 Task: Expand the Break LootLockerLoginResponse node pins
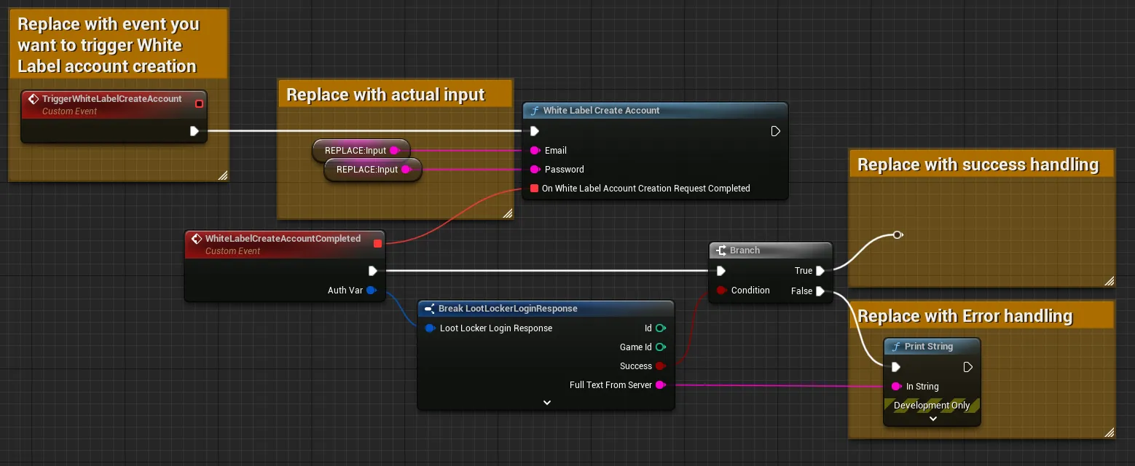click(547, 403)
